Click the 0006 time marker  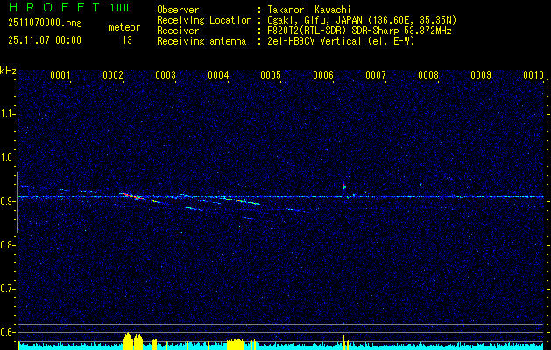pyautogui.click(x=323, y=75)
